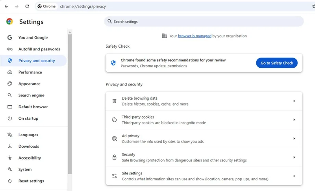Click the window icon for Default browser
The image size is (315, 191).
point(10,107)
